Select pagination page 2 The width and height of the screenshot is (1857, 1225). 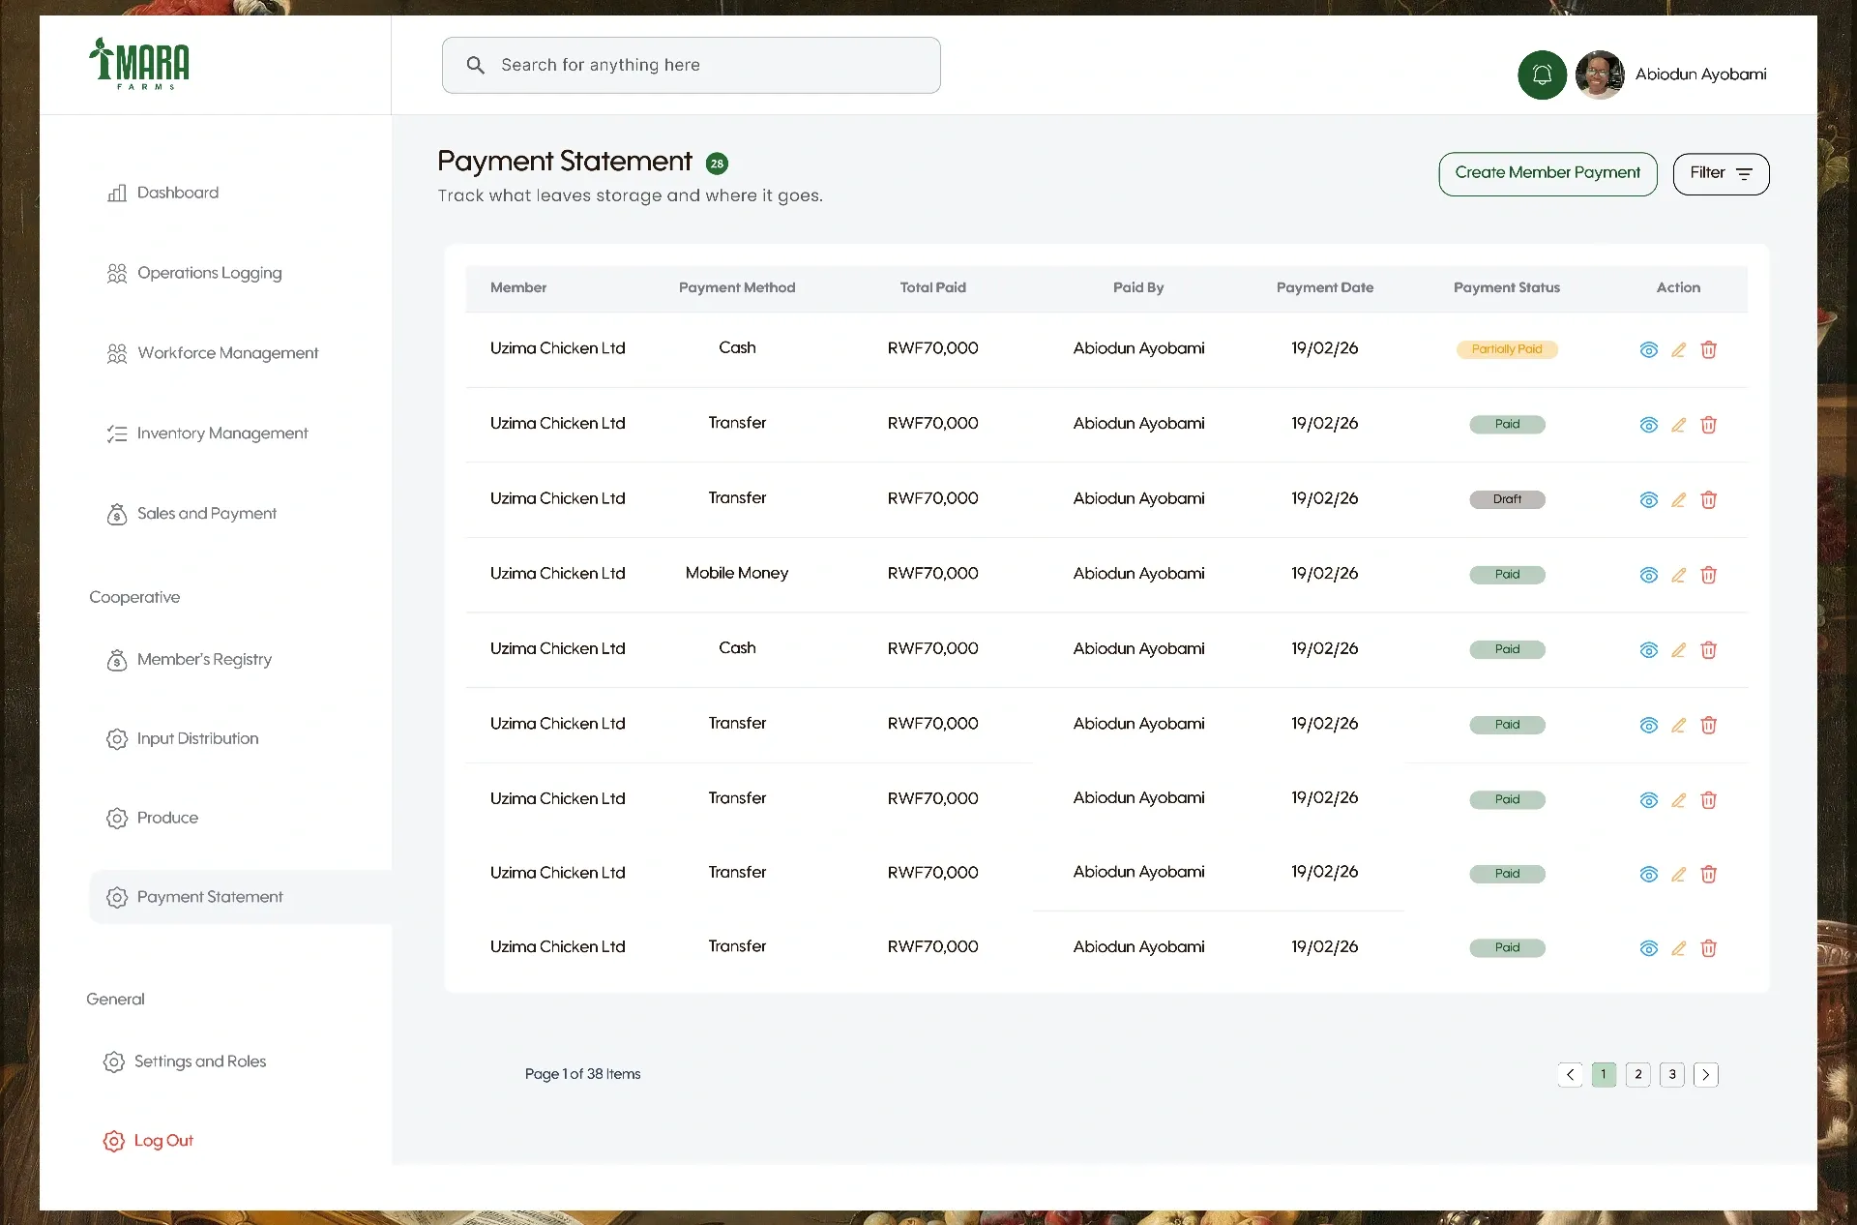pyautogui.click(x=1637, y=1074)
